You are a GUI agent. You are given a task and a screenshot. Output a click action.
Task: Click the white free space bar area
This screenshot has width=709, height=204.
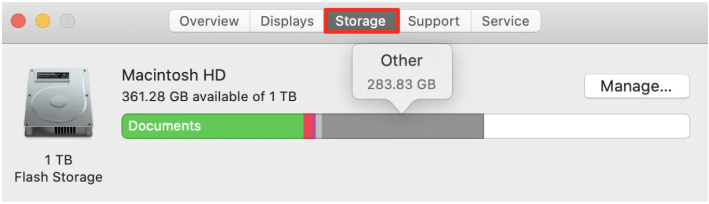point(586,126)
